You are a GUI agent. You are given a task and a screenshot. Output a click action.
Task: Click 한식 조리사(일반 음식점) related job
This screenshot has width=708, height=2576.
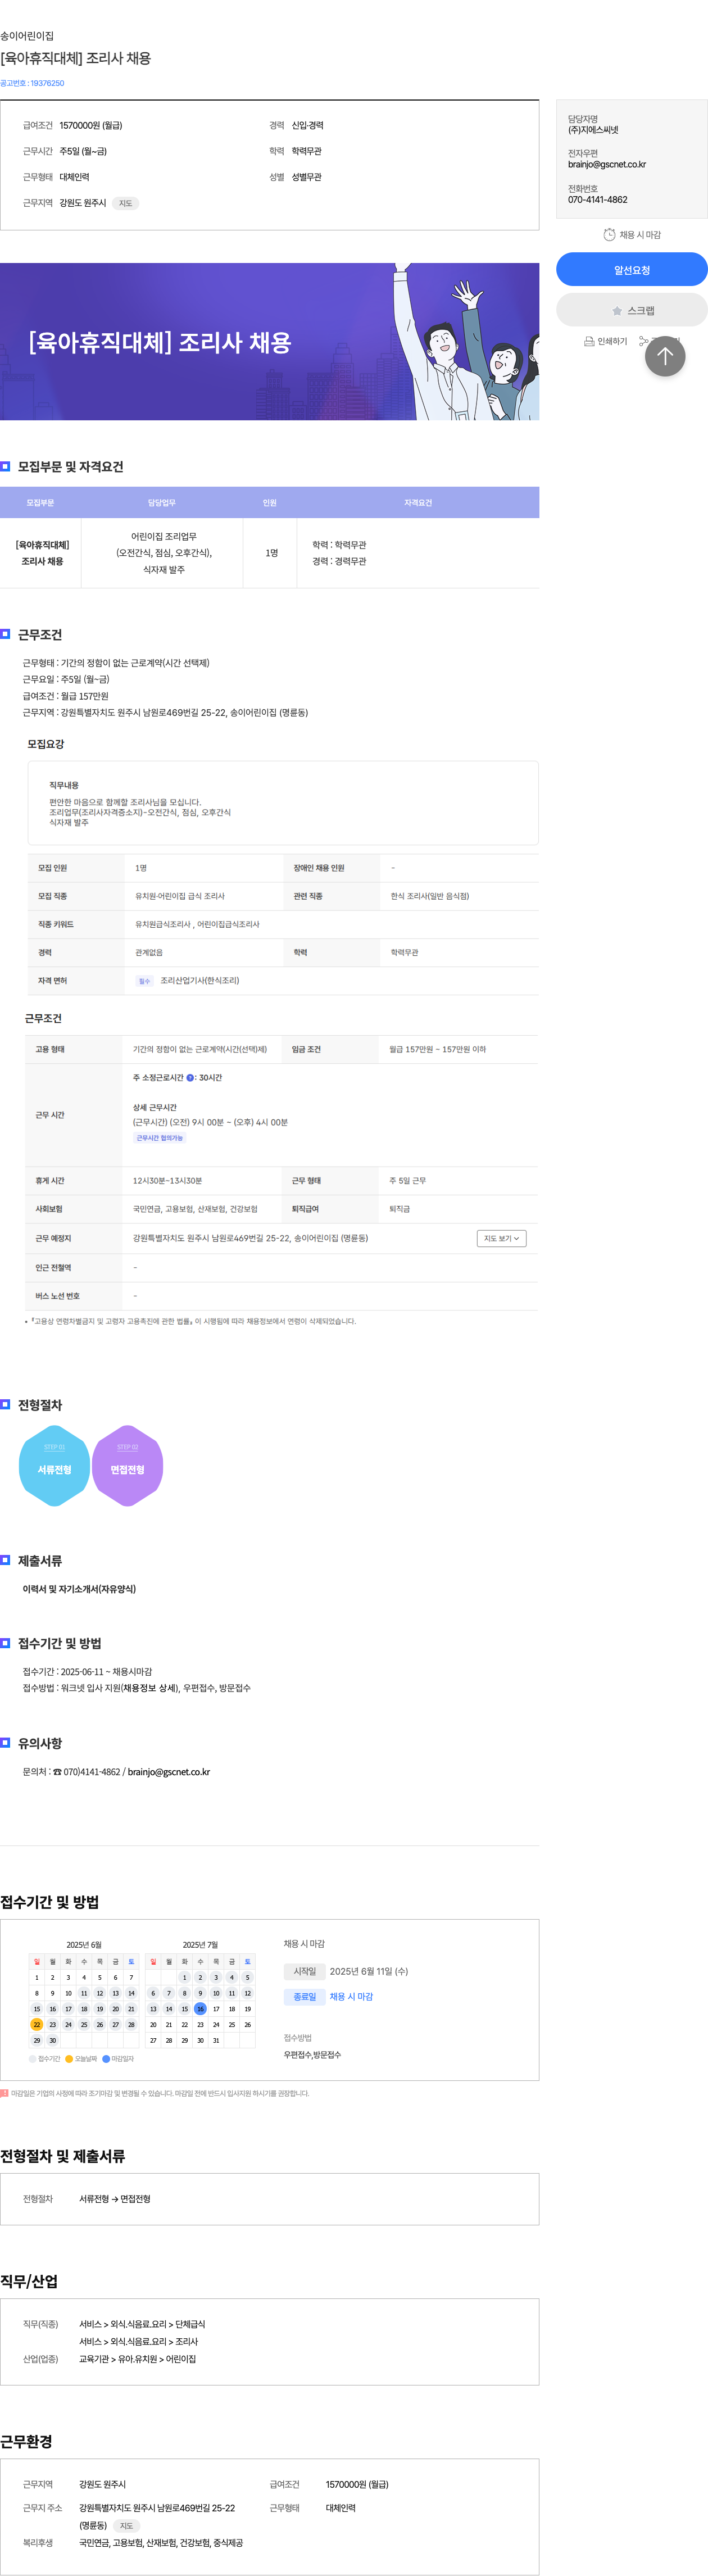[430, 896]
